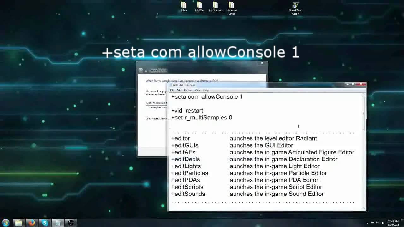Click 'launches the in-game Light Editor' text
404x227 pixels.
click(274, 166)
